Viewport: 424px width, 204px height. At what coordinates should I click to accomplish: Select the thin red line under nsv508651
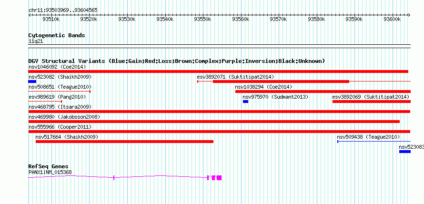(59, 92)
